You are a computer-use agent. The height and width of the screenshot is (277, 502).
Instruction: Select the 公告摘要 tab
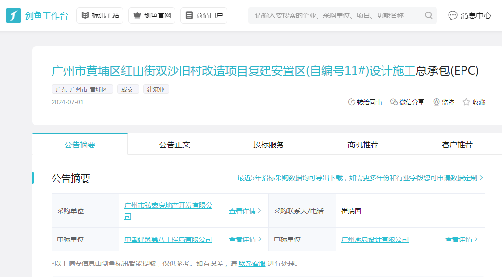coord(80,145)
